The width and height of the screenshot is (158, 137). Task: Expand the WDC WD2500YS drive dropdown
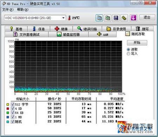coord(63,18)
